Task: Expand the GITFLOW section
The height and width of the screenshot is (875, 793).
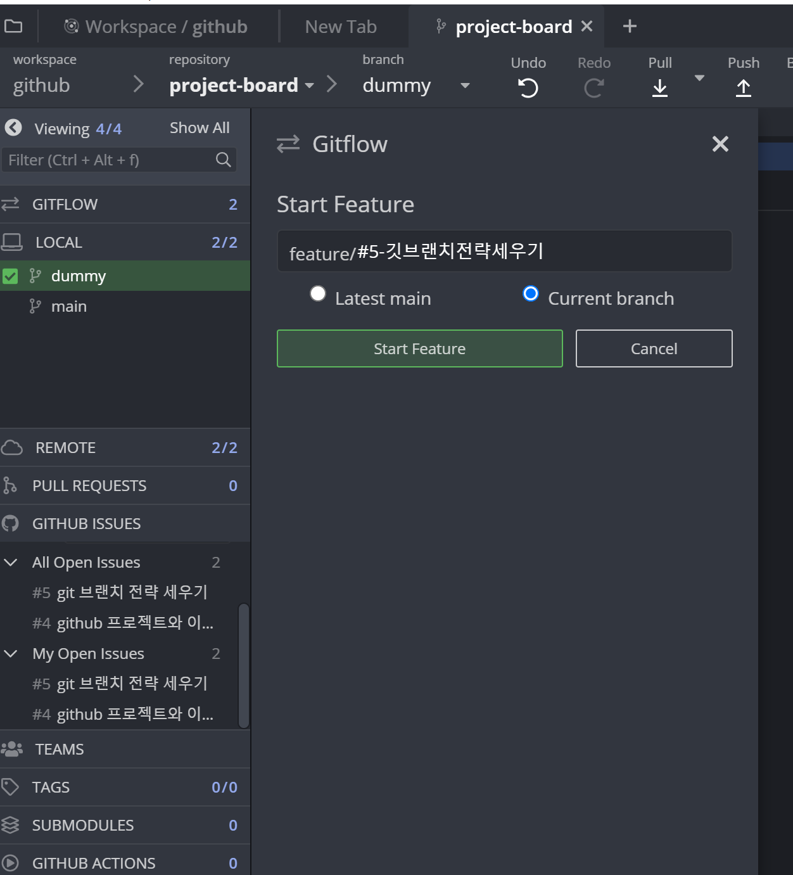Action: pos(125,204)
